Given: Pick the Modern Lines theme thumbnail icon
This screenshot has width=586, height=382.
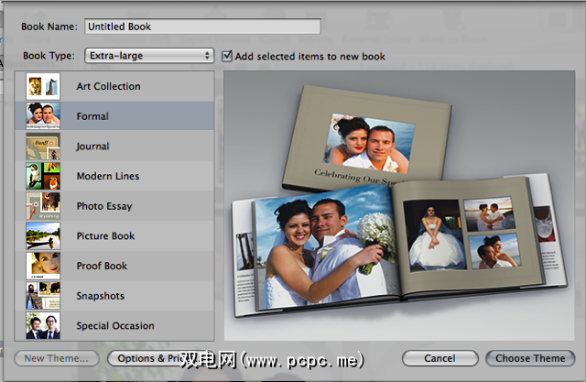Looking at the screenshot, I should 43,176.
